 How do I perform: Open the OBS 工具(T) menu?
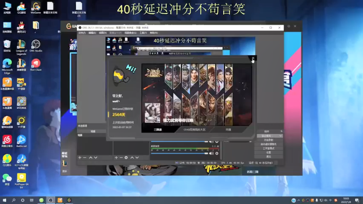(143, 33)
